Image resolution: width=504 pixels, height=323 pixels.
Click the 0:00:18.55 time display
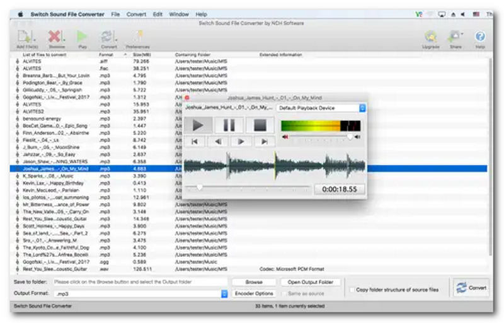tap(340, 190)
